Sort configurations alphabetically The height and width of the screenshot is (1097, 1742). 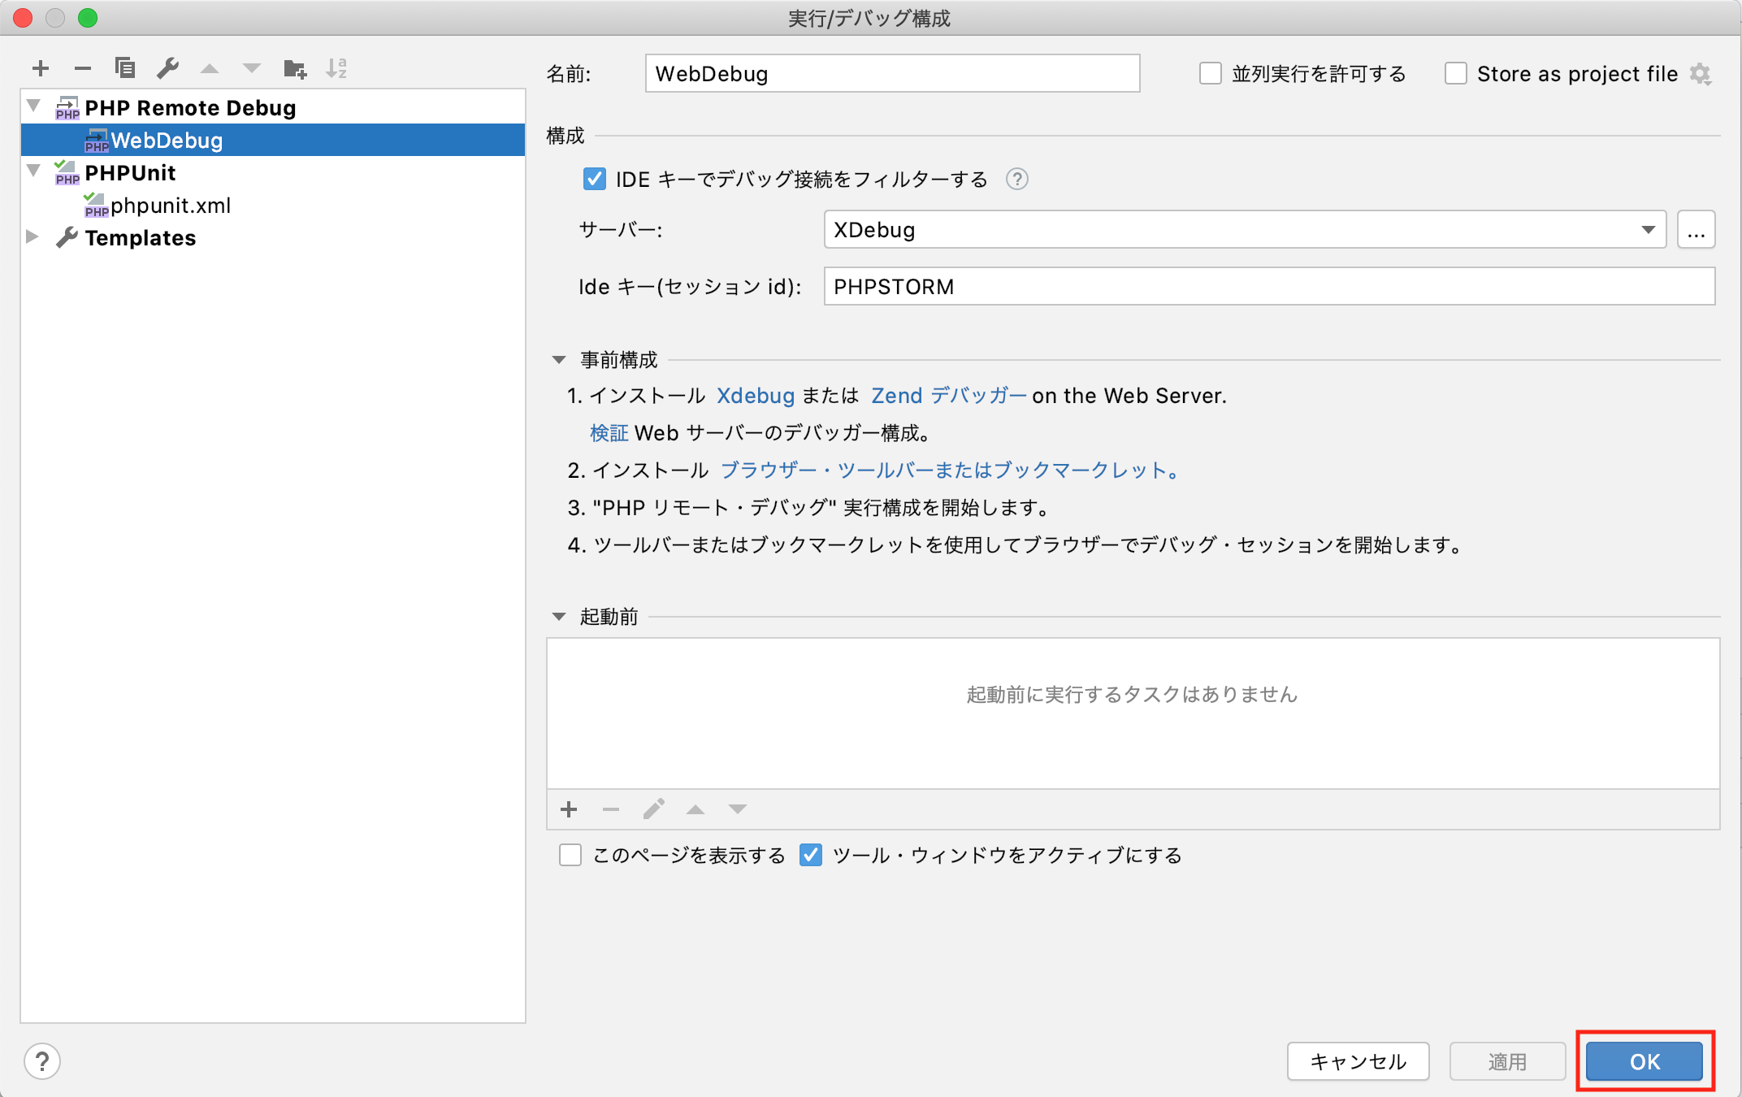click(336, 68)
